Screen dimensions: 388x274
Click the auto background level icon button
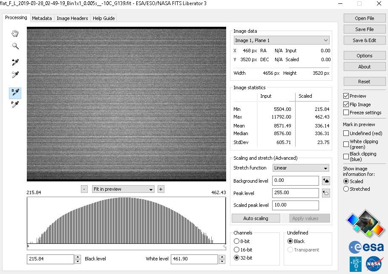[326, 181]
